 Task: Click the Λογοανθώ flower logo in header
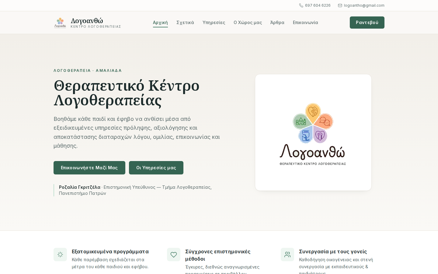point(60,23)
